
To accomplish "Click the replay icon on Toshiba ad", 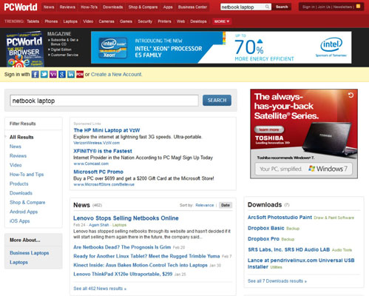I will (351, 95).
